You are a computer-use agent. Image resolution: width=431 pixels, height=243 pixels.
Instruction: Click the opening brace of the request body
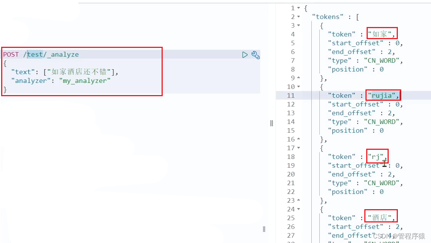pyautogui.click(x=5, y=64)
